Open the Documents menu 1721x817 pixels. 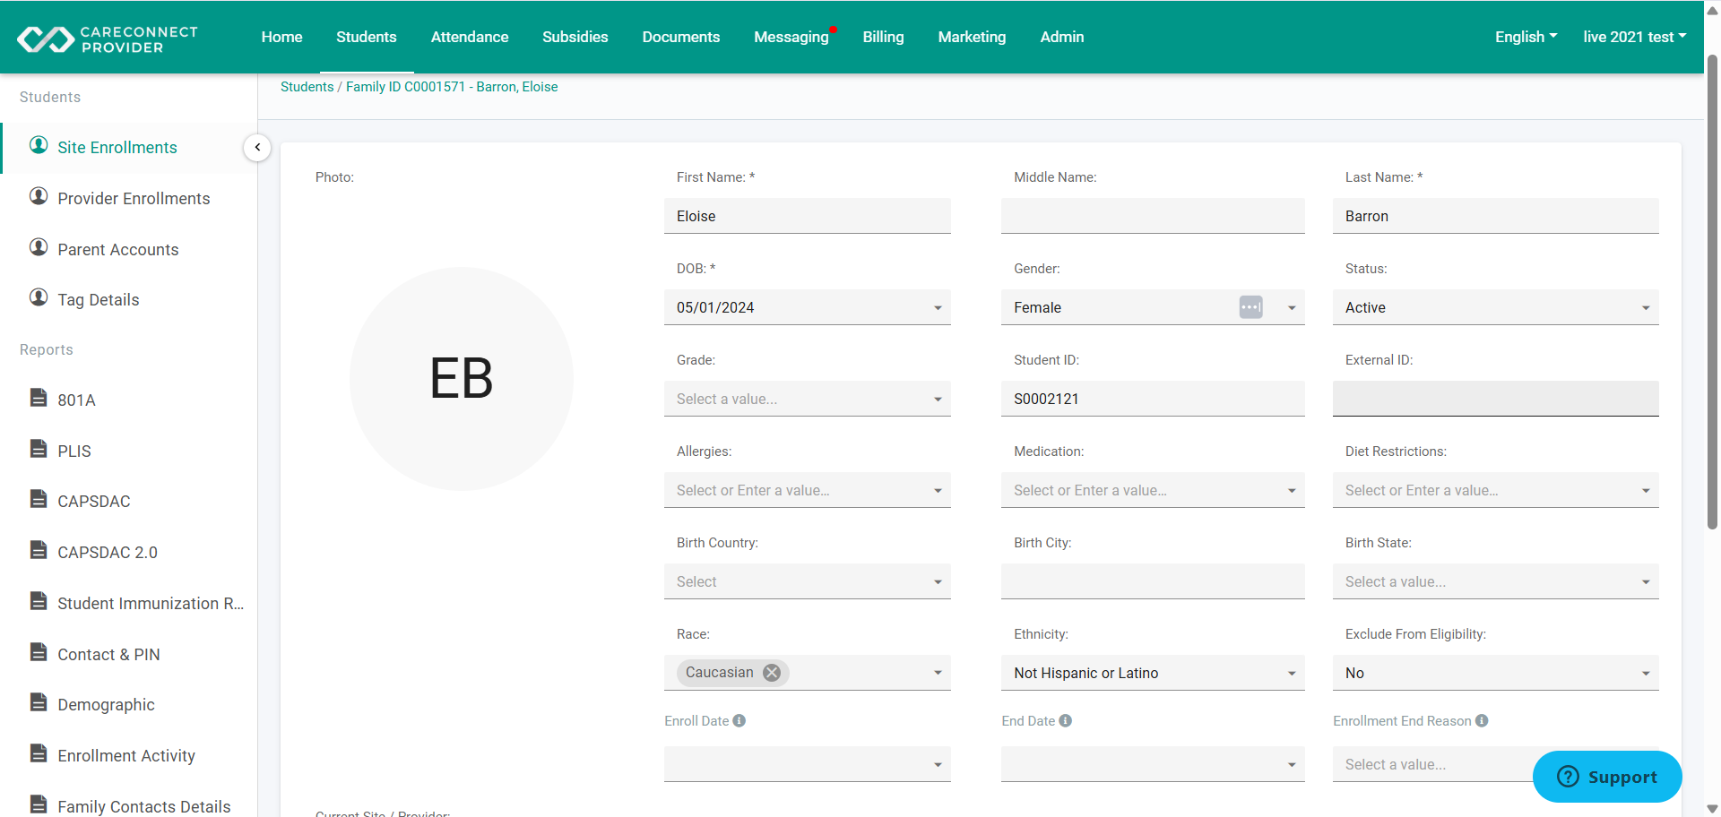coord(681,37)
